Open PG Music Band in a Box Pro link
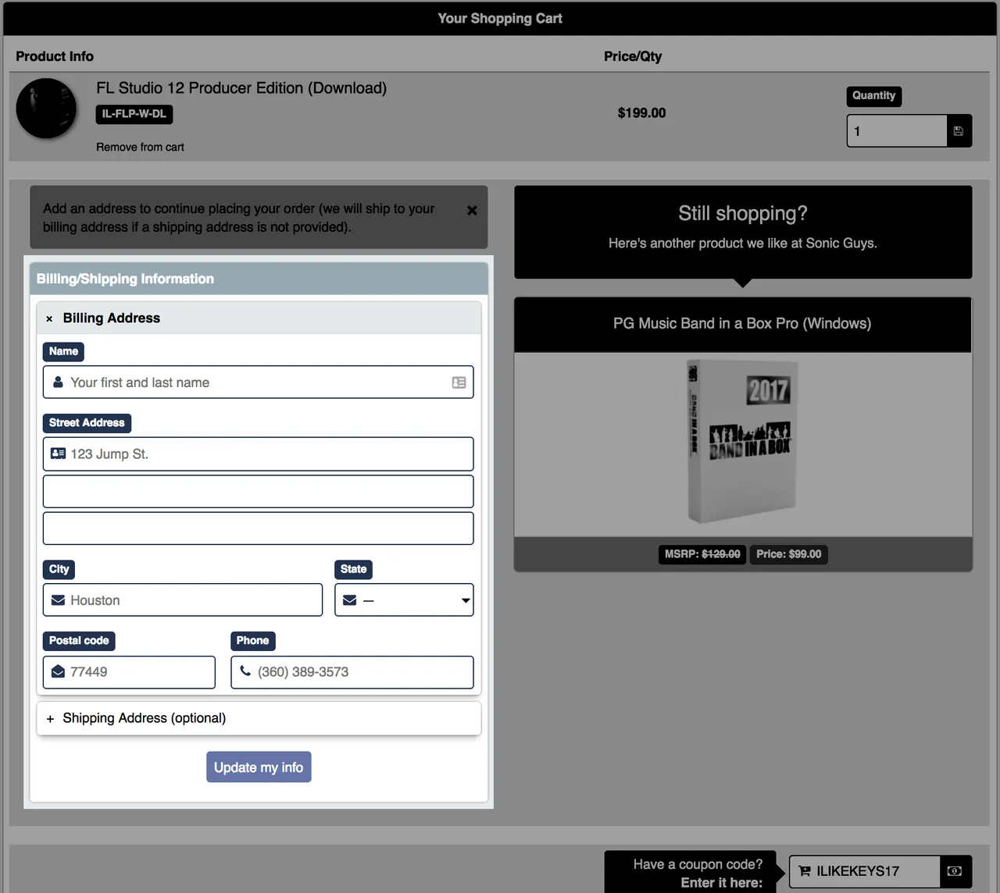 click(742, 323)
